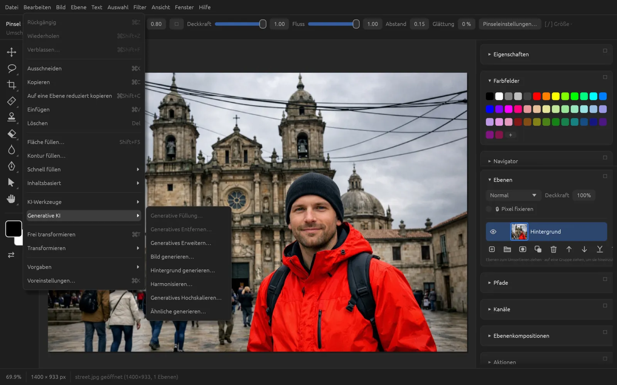
Task: Add a new swatch with plus button
Action: pos(511,135)
